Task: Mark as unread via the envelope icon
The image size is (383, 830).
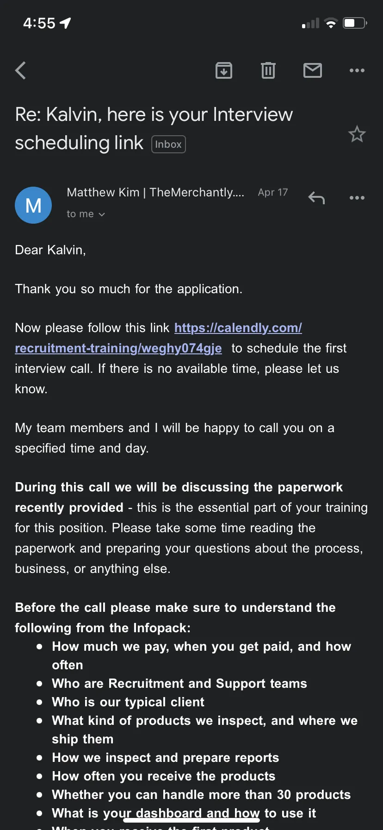Action: click(313, 70)
